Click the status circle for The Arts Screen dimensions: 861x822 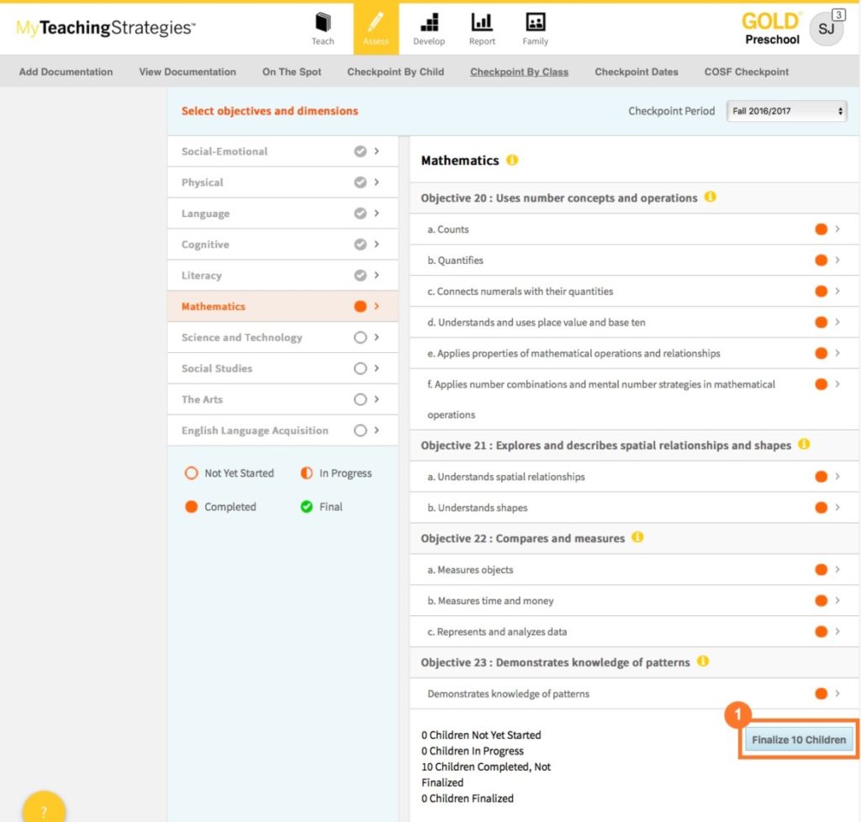(x=361, y=399)
